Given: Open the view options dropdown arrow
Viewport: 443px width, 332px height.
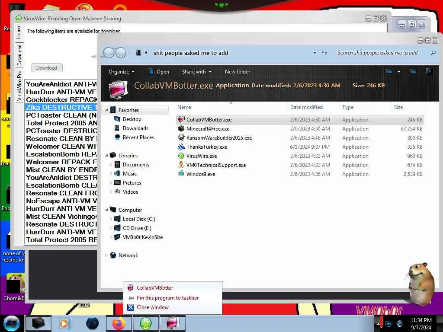Looking at the screenshot, I should [x=399, y=72].
